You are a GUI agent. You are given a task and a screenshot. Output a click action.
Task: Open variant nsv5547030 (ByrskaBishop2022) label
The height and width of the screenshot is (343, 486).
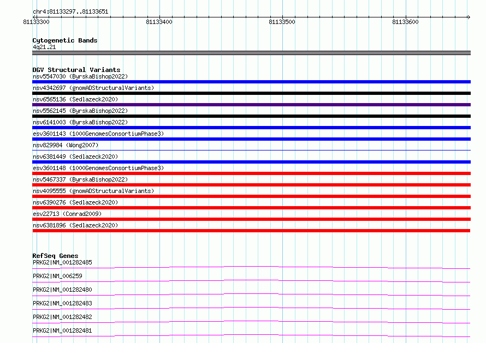point(80,76)
